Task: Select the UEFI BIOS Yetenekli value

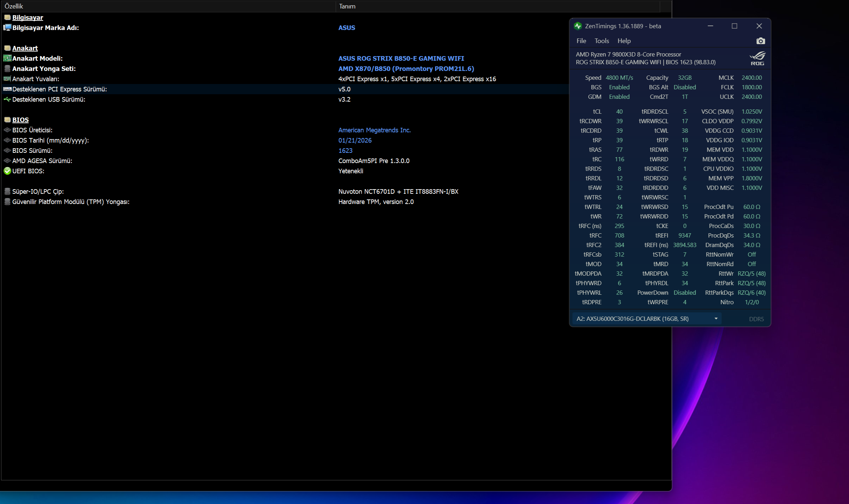Action: [x=350, y=171]
